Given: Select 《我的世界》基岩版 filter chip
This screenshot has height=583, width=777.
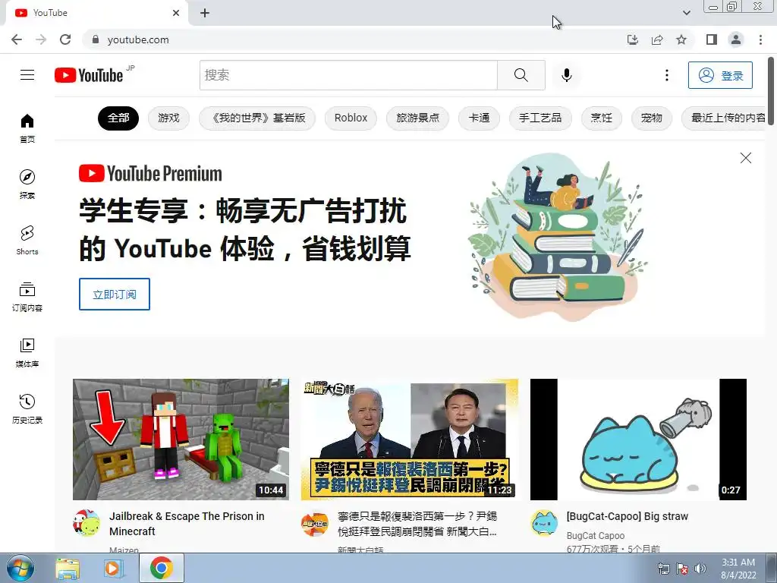Looking at the screenshot, I should [257, 118].
